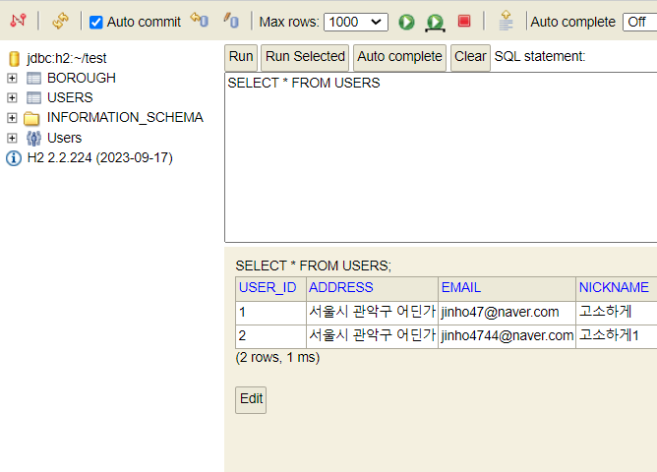Select the USERS table in tree
The width and height of the screenshot is (657, 472).
click(x=70, y=97)
